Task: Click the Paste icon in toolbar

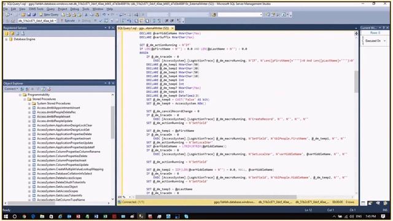Action: coord(97,15)
